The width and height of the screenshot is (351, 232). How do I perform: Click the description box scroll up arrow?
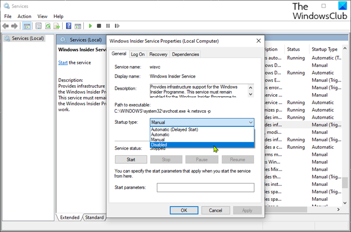coord(251,88)
